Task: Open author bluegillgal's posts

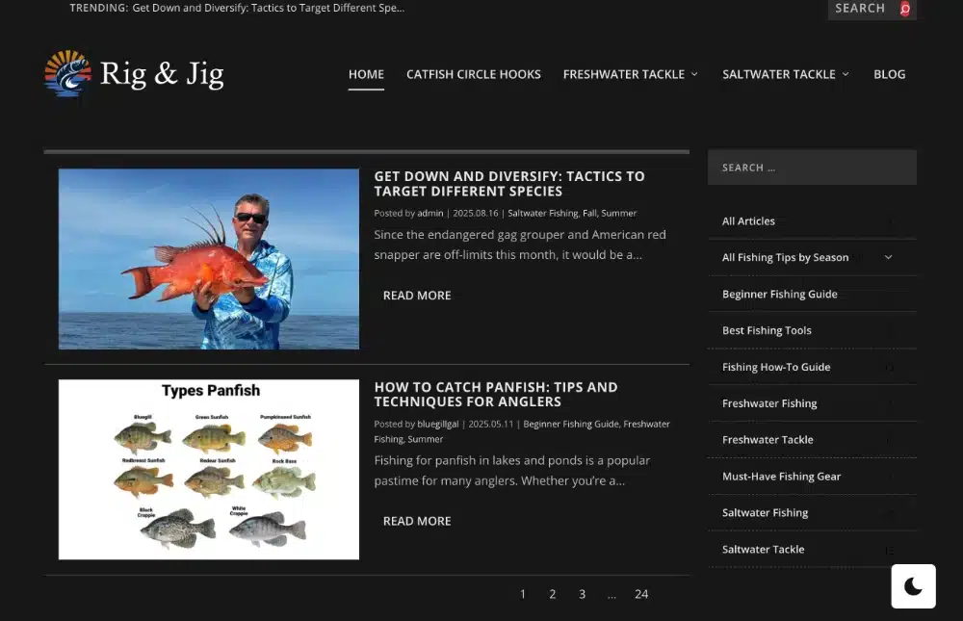Action: [438, 424]
